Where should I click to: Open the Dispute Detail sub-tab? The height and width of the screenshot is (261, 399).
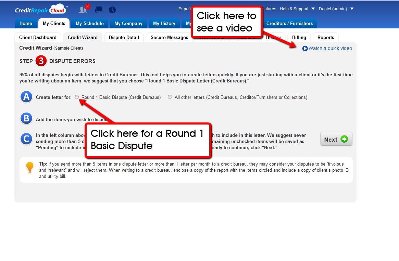[124, 37]
